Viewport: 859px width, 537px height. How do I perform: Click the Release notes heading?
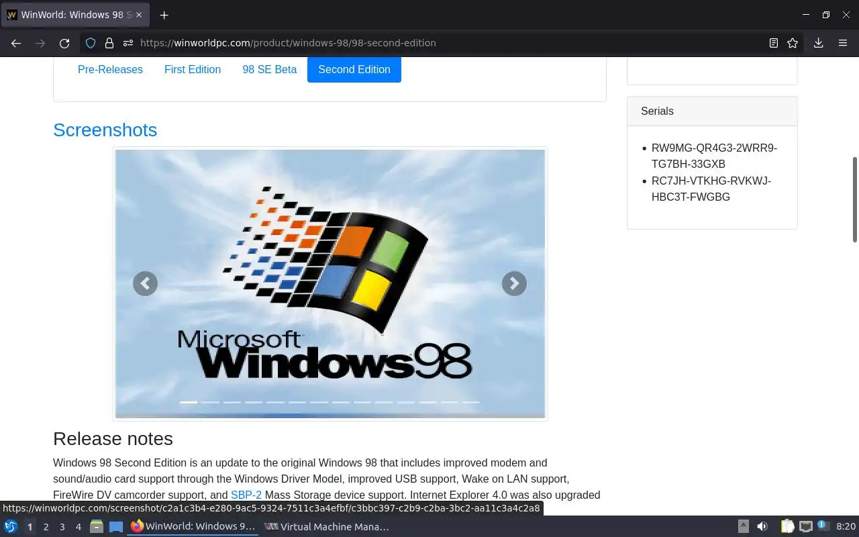pyautogui.click(x=113, y=438)
